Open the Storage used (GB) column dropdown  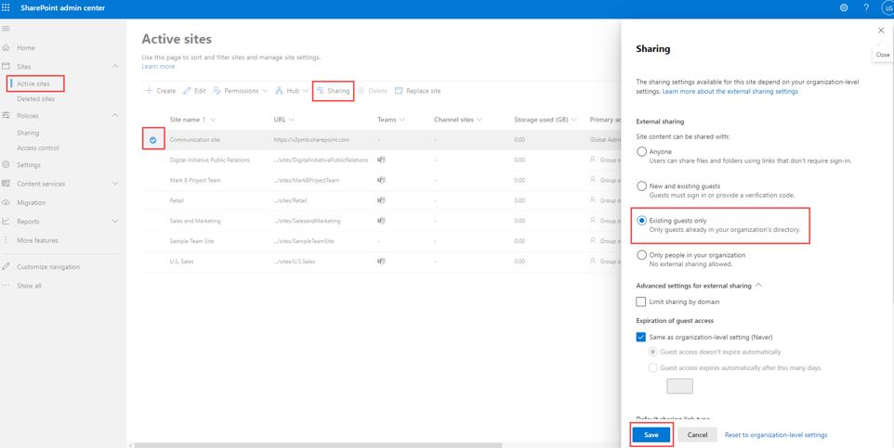574,120
